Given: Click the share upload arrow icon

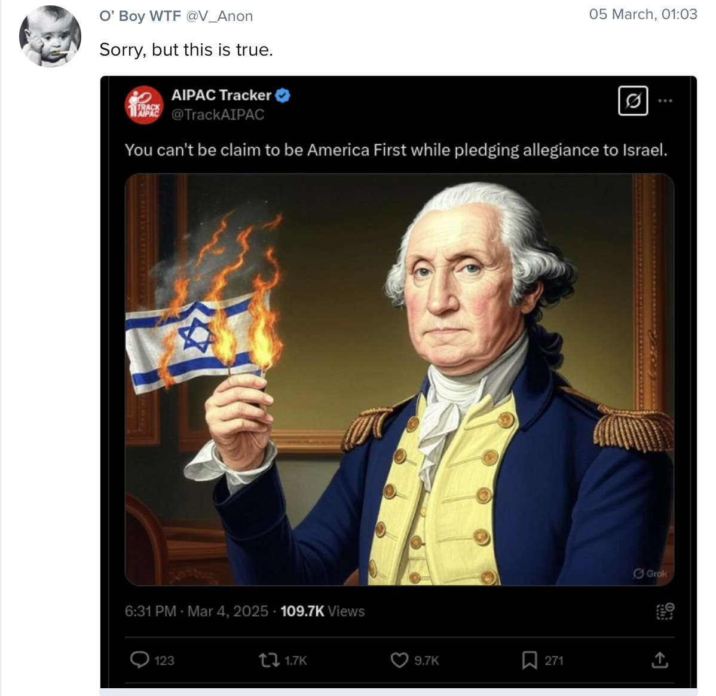Looking at the screenshot, I should click(660, 660).
